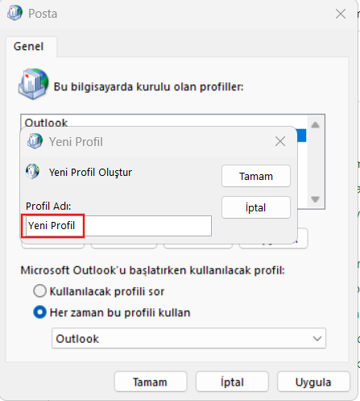360x401 pixels.
Task: Click İptal in the Yeni Profil dialog
Action: tap(256, 207)
